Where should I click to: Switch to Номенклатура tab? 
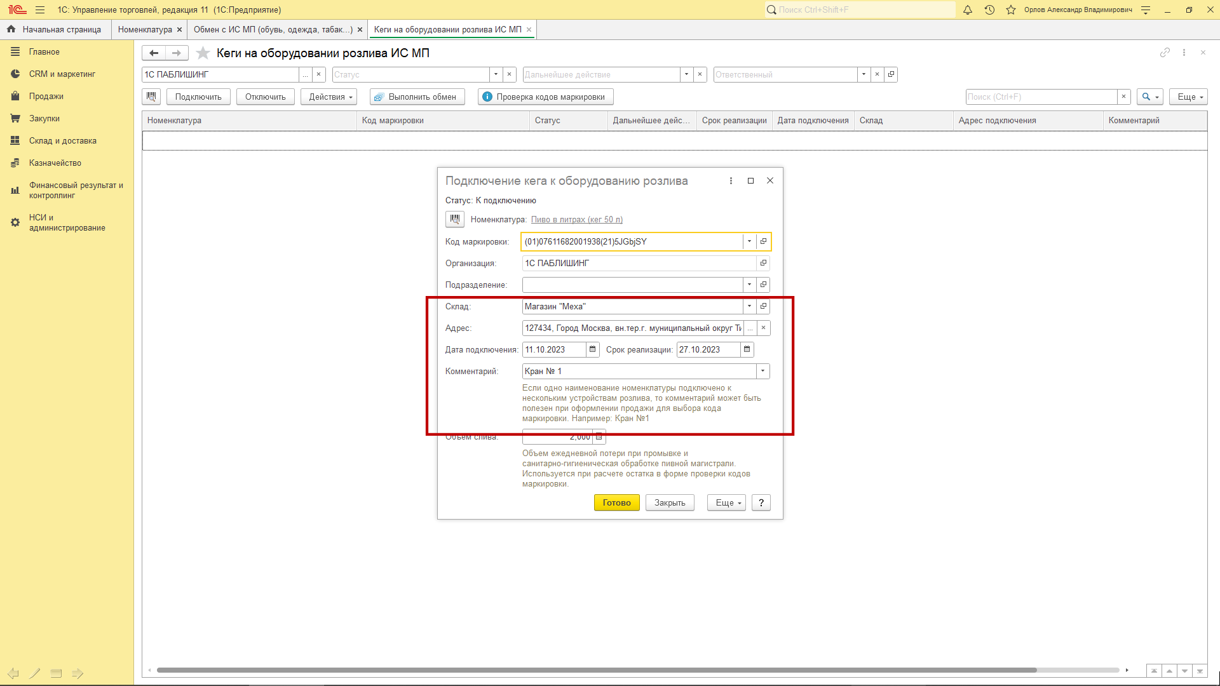(x=145, y=29)
